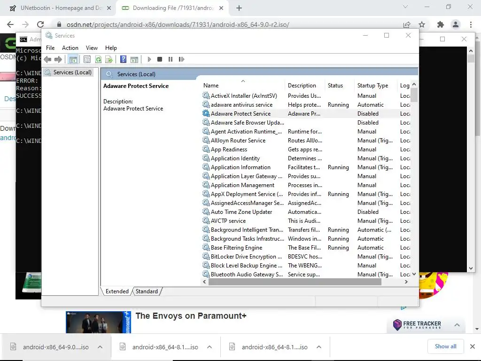Click Show all downloads button

(x=445, y=346)
